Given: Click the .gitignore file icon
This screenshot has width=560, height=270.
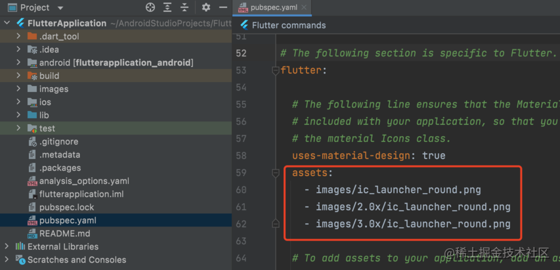Looking at the screenshot, I should [33, 142].
